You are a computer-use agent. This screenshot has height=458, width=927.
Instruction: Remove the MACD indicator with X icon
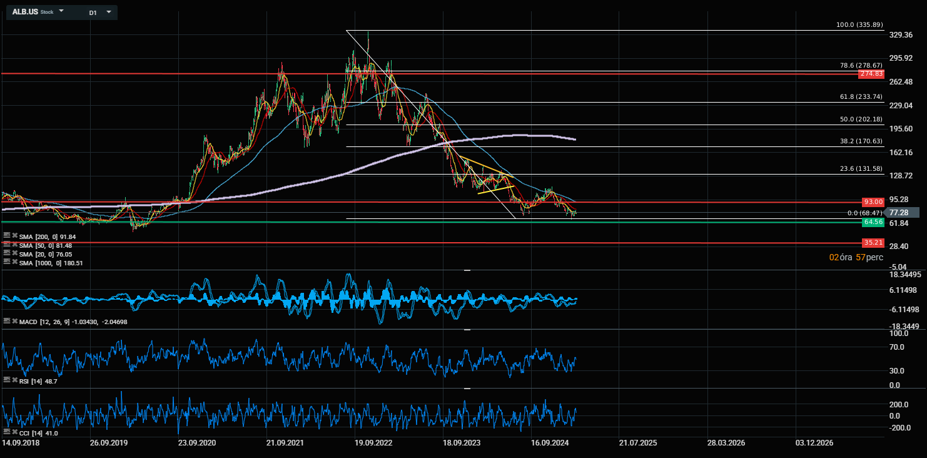coord(14,321)
